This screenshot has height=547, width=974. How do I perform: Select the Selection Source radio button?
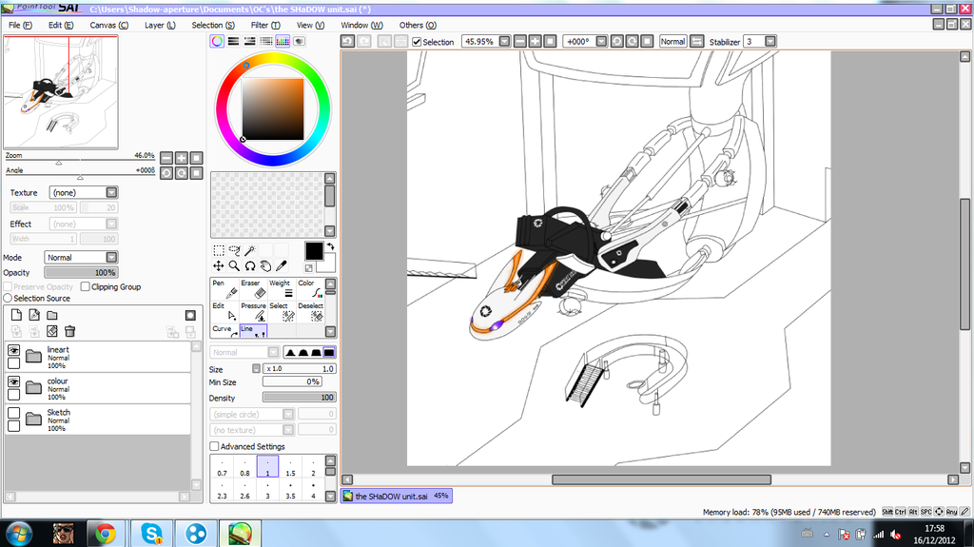[8, 299]
